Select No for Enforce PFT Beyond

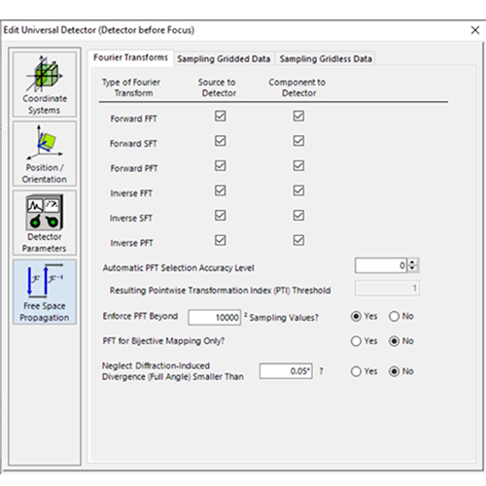click(401, 316)
